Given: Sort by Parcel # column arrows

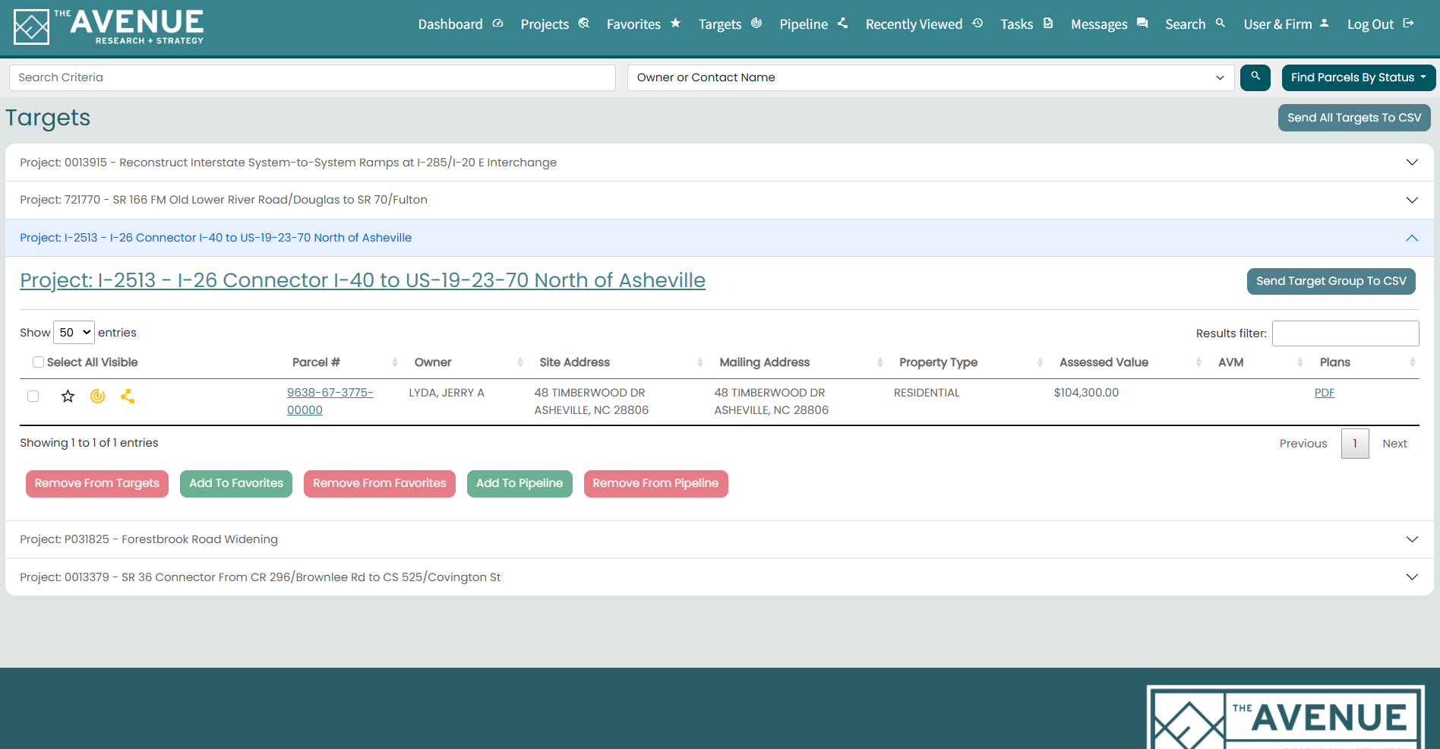Looking at the screenshot, I should click(x=395, y=362).
